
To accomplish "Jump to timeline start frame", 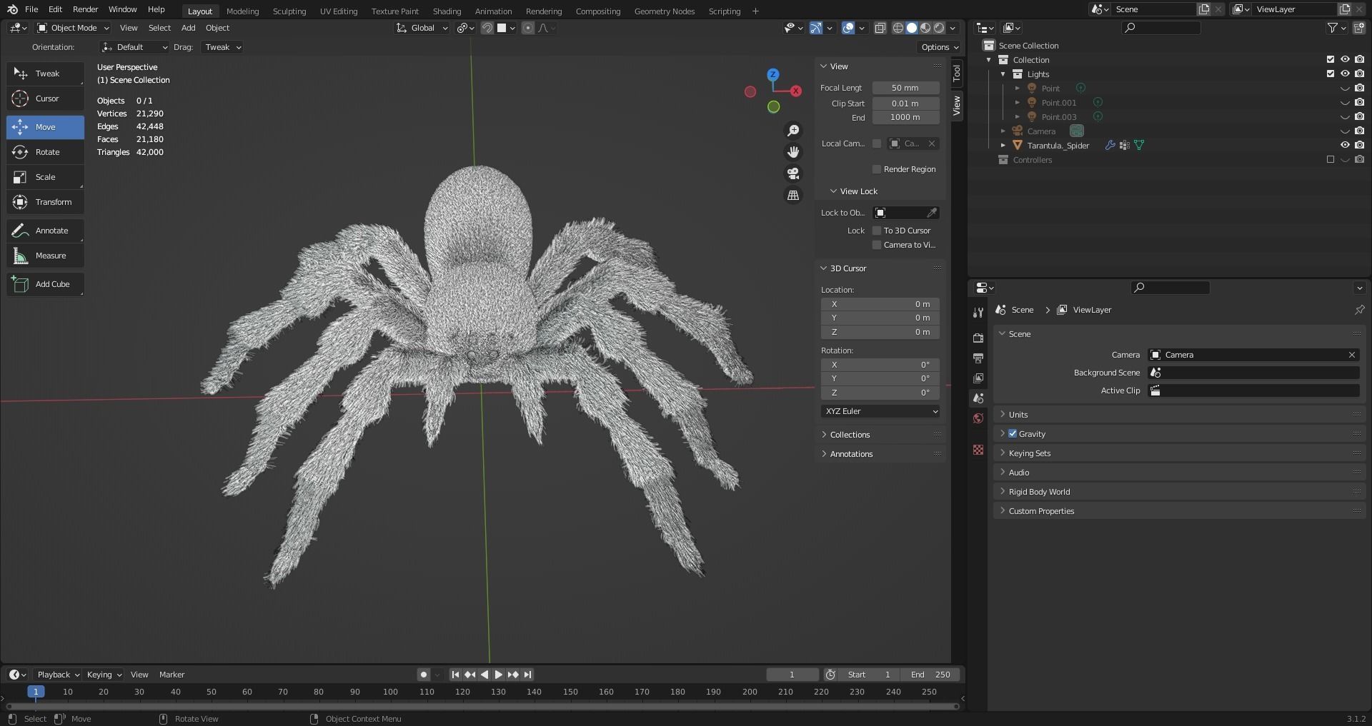I will tap(455, 675).
